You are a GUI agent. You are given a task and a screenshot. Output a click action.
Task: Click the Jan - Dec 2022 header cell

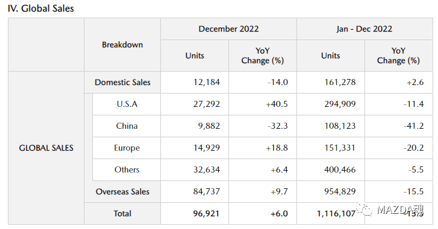[364, 29]
